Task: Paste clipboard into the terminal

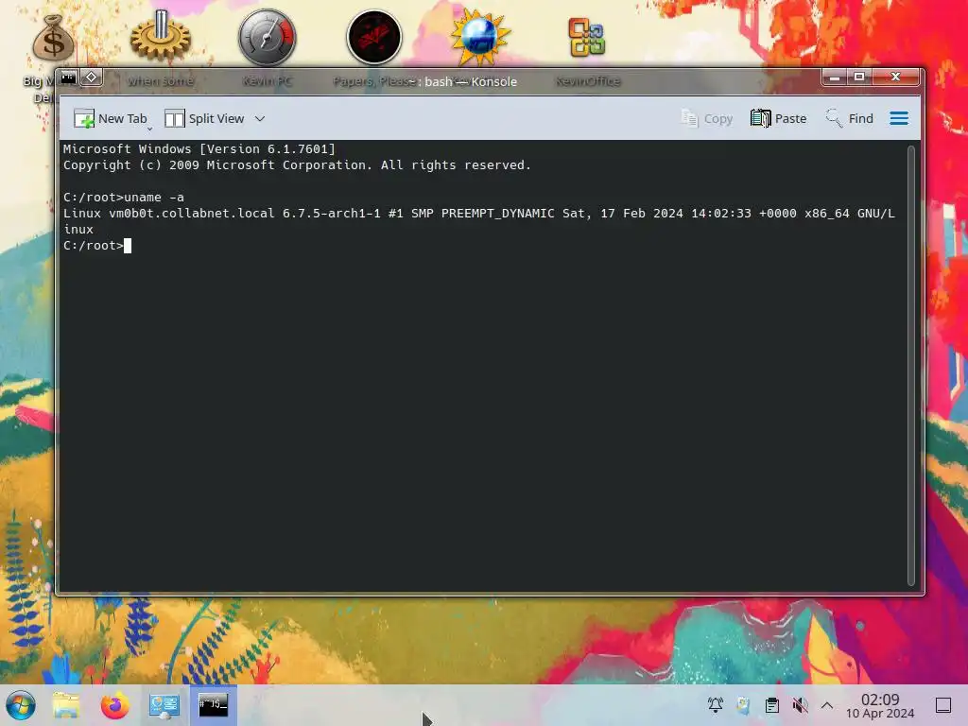Action: coord(778,118)
